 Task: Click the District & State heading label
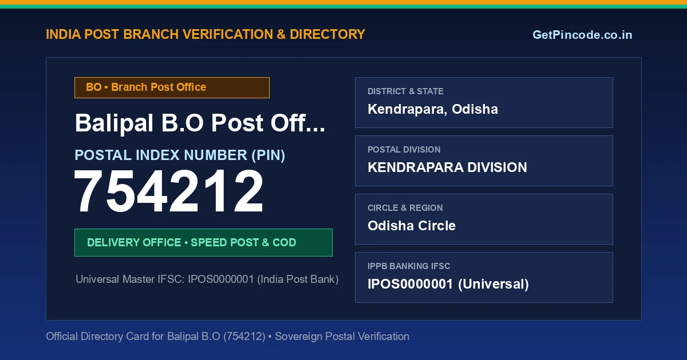tap(405, 91)
